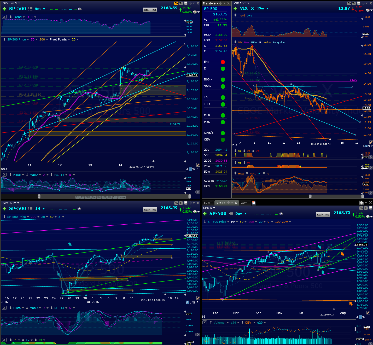This screenshot has width=373, height=345.
Task: Toggle the L log scale in SPX 5m chart
Action: tap(190, 169)
